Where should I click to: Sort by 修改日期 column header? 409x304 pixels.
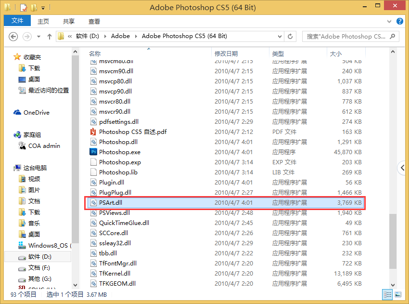pos(226,53)
